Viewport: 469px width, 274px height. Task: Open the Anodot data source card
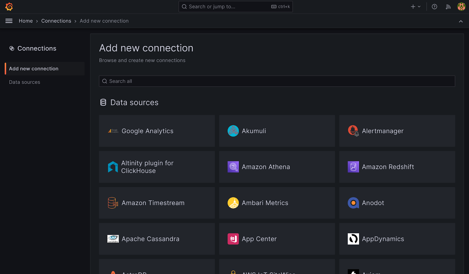pos(397,203)
